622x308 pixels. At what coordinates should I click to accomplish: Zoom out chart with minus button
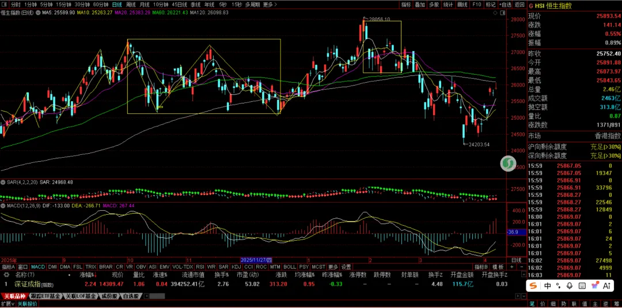pos(521,267)
